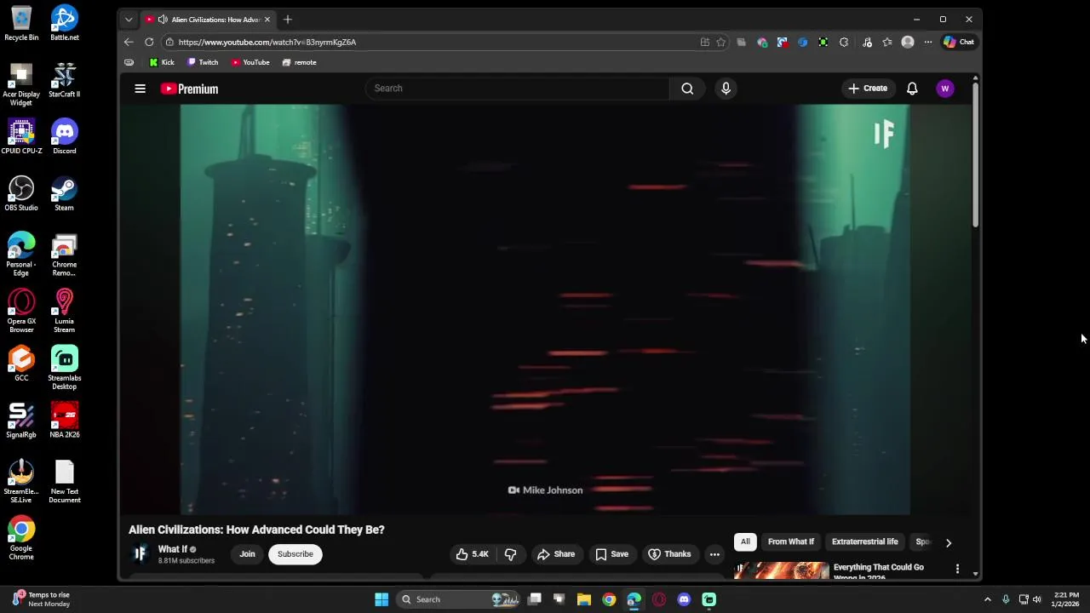Viewport: 1090px width, 613px height.
Task: Click the video player to pause
Action: (545, 310)
